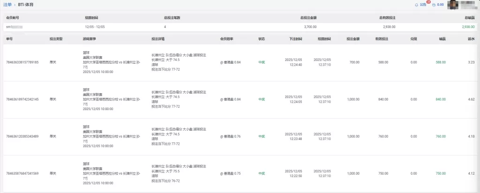Click the 输赢 column header
Viewport: 480px width, 193px height.
pyautogui.click(x=442, y=38)
